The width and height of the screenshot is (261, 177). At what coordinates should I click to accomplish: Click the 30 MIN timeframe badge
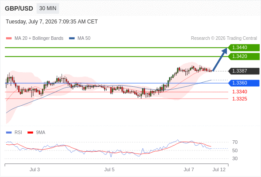(48, 8)
